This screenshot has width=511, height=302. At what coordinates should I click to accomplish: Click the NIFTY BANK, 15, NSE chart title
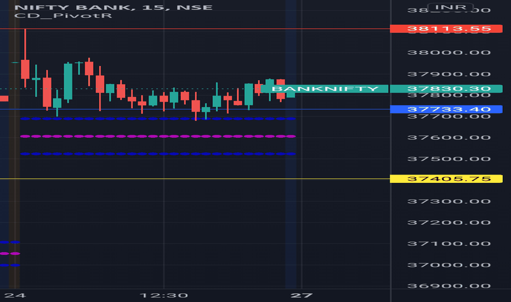click(113, 7)
